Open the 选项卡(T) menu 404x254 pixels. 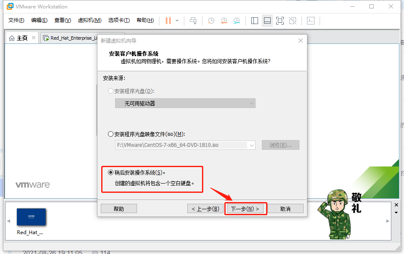coord(119,20)
